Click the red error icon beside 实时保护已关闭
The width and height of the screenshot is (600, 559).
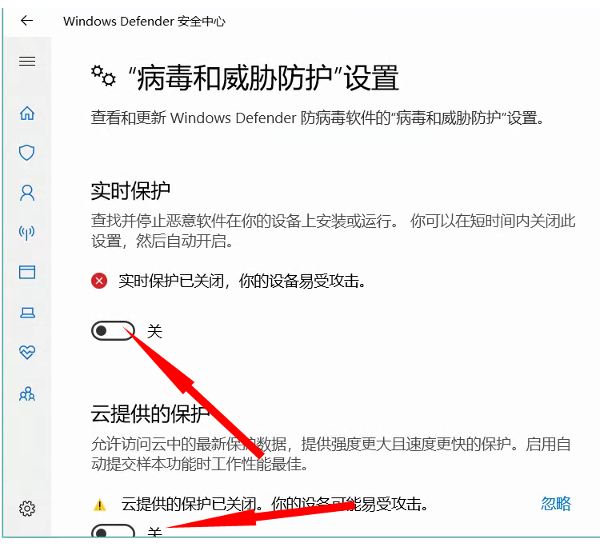[x=99, y=281]
